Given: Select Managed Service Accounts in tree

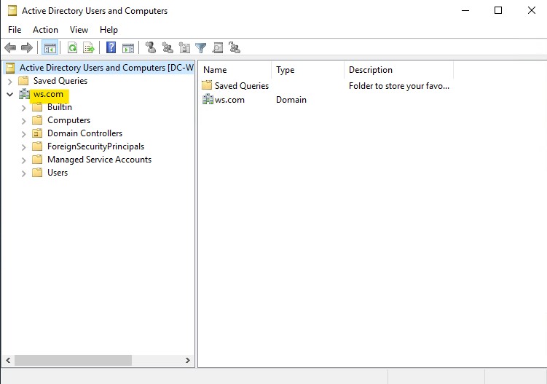Looking at the screenshot, I should 100,160.
